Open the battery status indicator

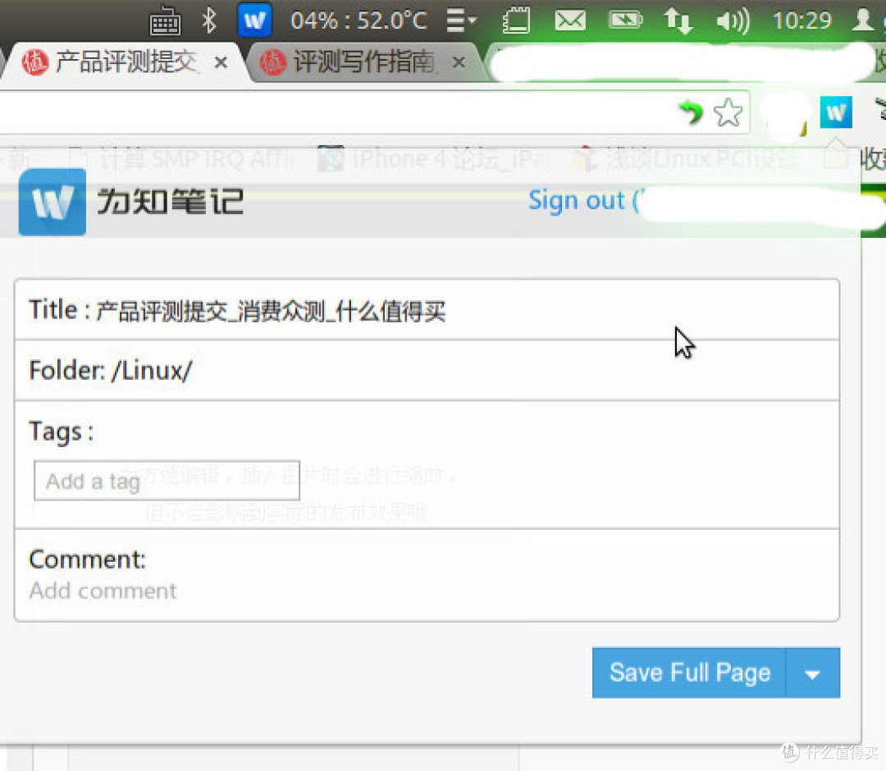pos(625,21)
